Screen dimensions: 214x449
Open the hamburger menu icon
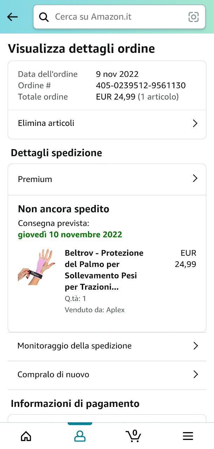188,436
